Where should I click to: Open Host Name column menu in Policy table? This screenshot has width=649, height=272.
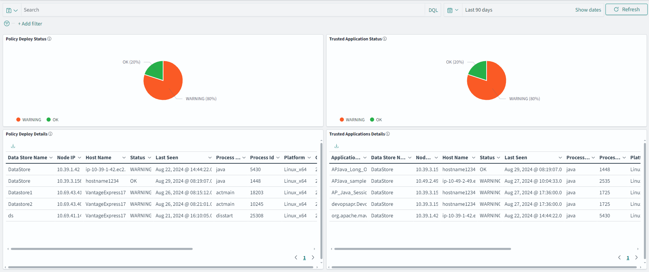click(124, 158)
